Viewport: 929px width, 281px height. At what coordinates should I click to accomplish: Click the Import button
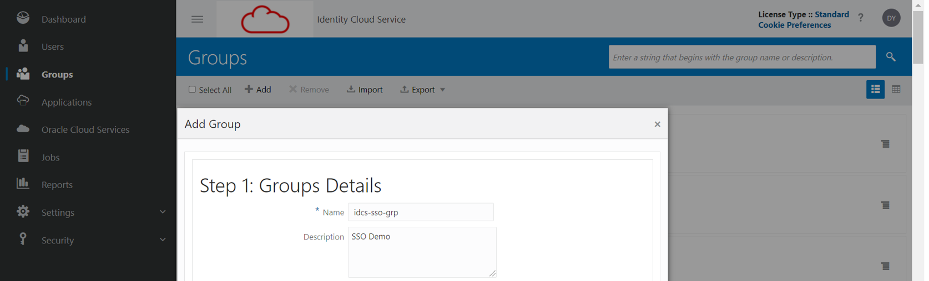365,90
